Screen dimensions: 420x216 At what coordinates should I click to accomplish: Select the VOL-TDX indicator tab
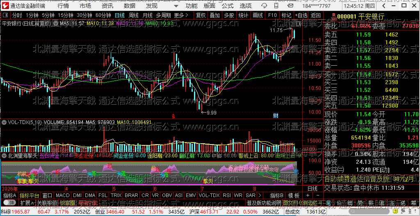tap(209, 195)
